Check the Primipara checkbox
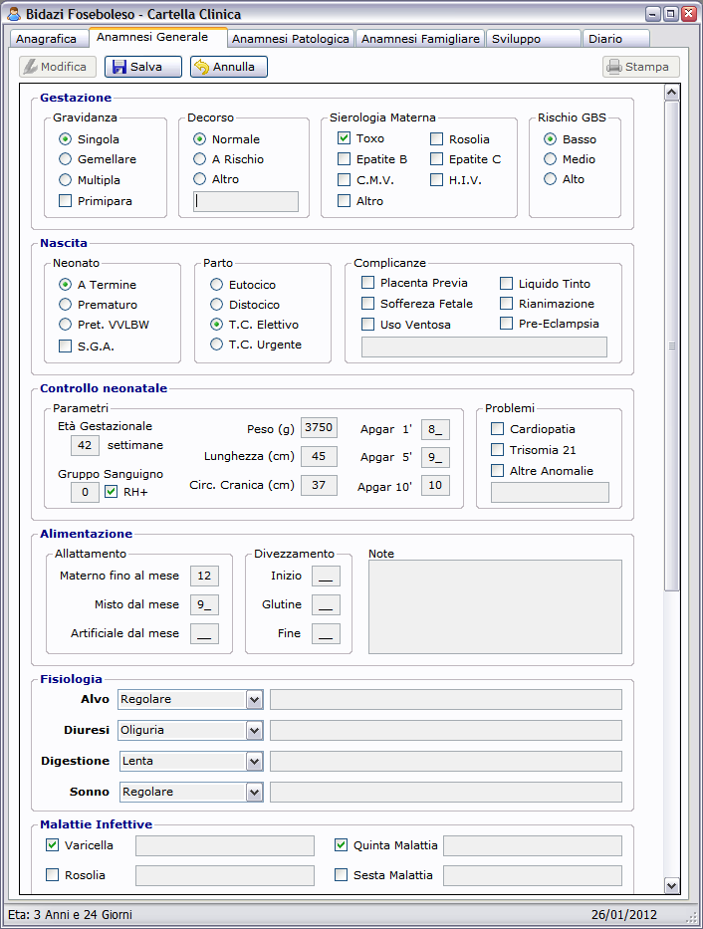The height and width of the screenshot is (929, 703). (x=65, y=201)
